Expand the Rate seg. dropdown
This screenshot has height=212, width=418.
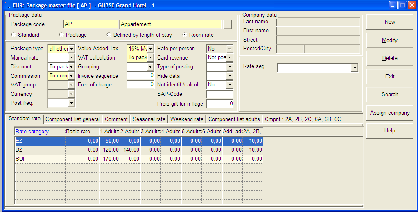pos(354,68)
